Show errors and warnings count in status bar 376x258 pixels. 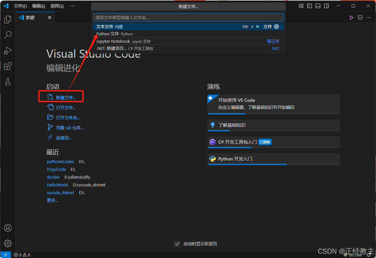[22, 255]
